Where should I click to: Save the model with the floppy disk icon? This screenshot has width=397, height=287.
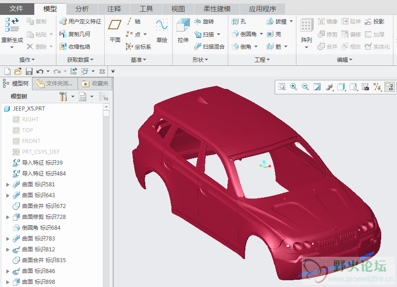click(29, 71)
